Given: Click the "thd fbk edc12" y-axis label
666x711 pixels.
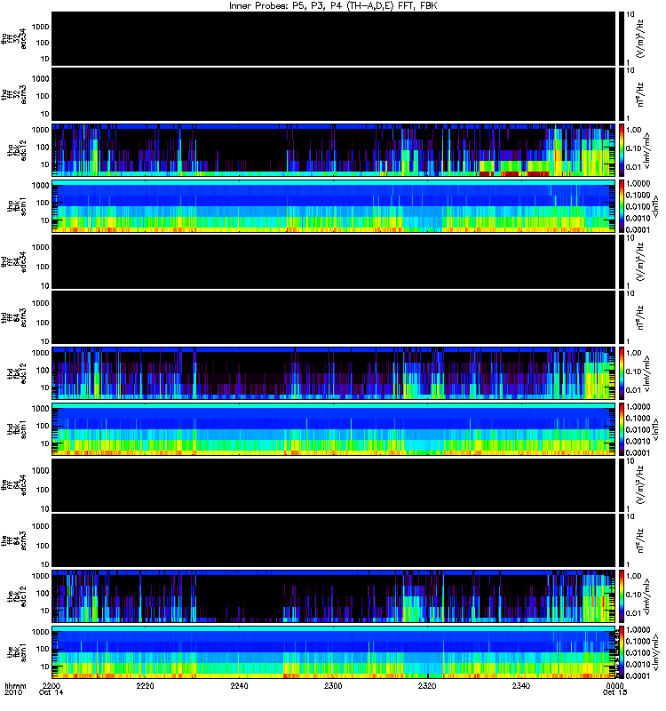Looking at the screenshot, I should click(x=17, y=373).
